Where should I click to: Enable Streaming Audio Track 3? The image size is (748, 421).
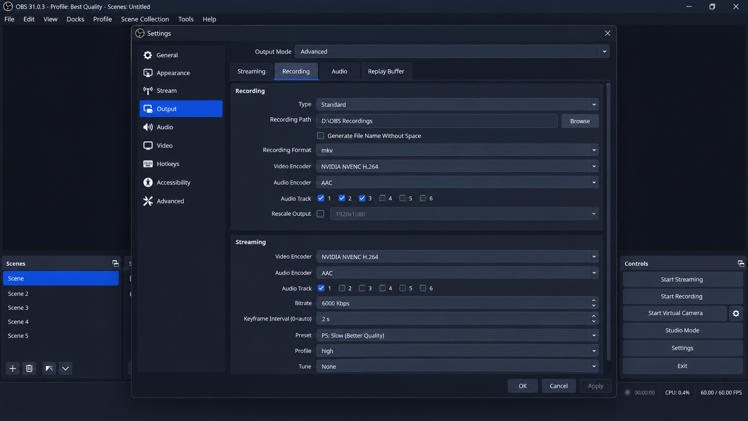click(x=362, y=288)
